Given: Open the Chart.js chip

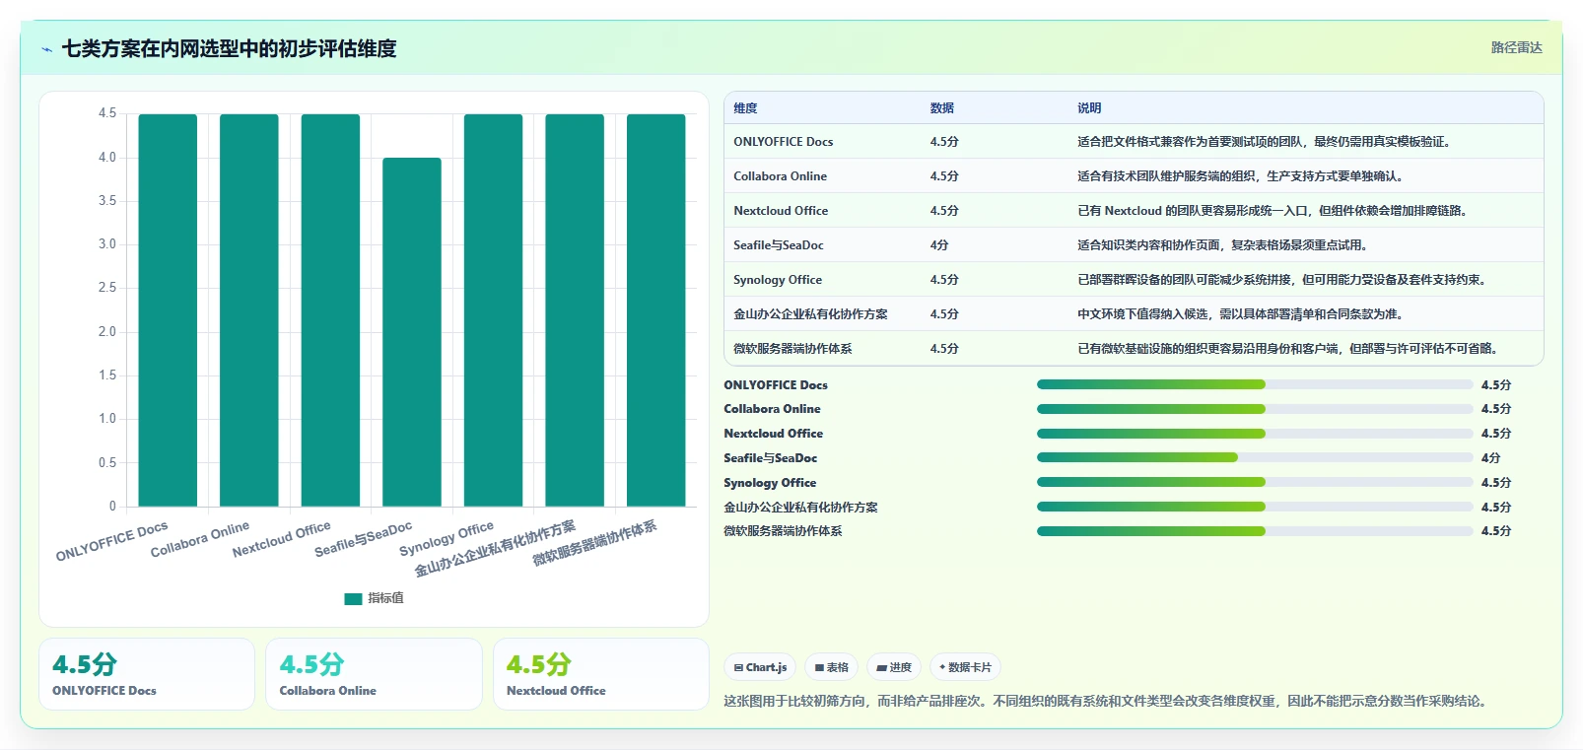Looking at the screenshot, I should [x=760, y=667].
